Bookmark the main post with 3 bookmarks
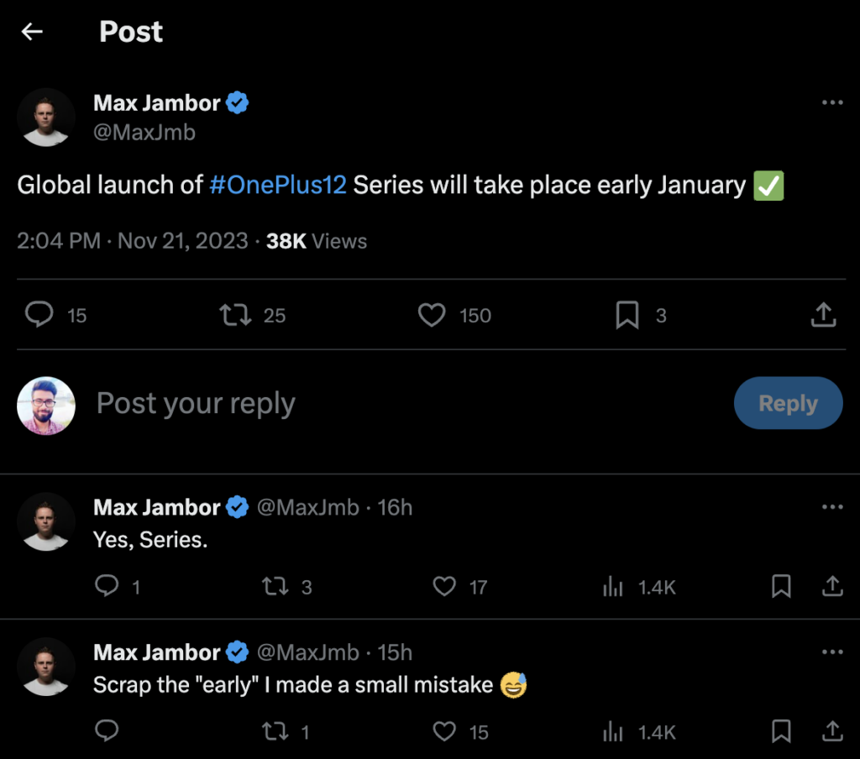This screenshot has height=759, width=860. pyautogui.click(x=627, y=315)
